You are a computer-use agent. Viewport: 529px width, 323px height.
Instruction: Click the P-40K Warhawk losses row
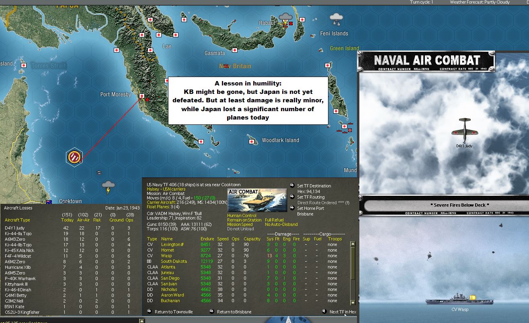[x=70, y=278]
